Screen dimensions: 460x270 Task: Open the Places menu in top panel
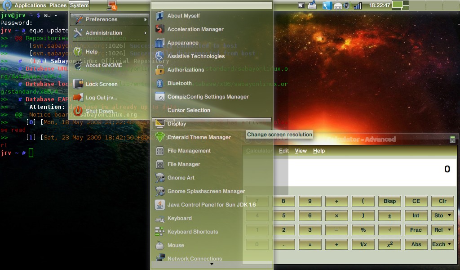pyautogui.click(x=58, y=5)
